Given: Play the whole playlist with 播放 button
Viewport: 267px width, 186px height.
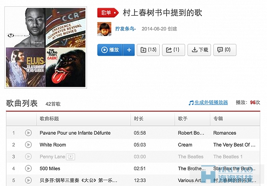Looking at the screenshot, I should coord(110,50).
